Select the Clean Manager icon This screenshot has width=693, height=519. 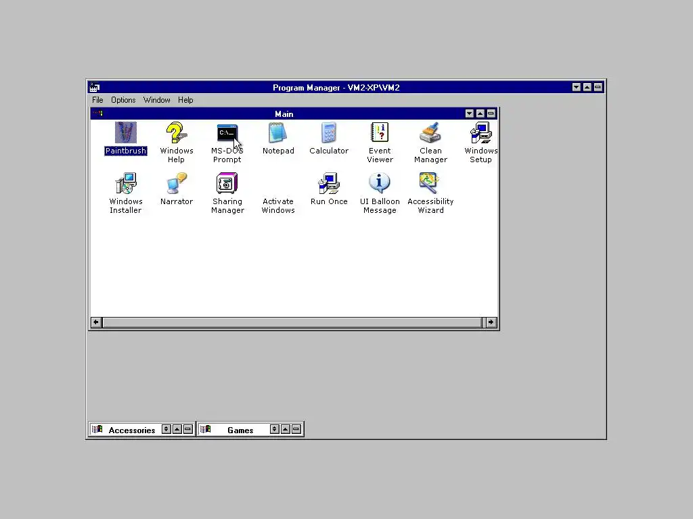point(430,132)
